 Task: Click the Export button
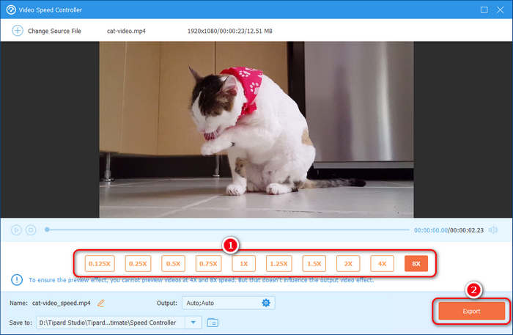coord(471,312)
